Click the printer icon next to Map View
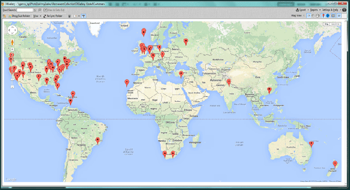 click(317, 16)
